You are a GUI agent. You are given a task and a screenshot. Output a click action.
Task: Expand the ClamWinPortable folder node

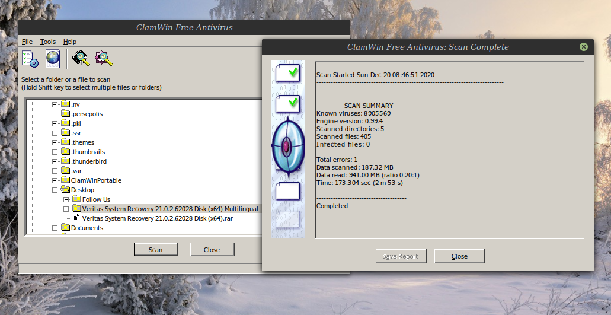[55, 180]
